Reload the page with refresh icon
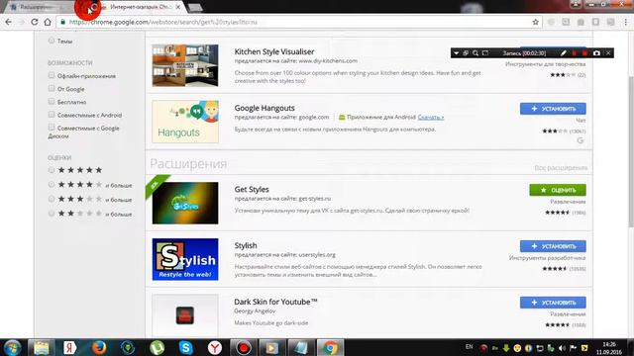 pyautogui.click(x=35, y=22)
